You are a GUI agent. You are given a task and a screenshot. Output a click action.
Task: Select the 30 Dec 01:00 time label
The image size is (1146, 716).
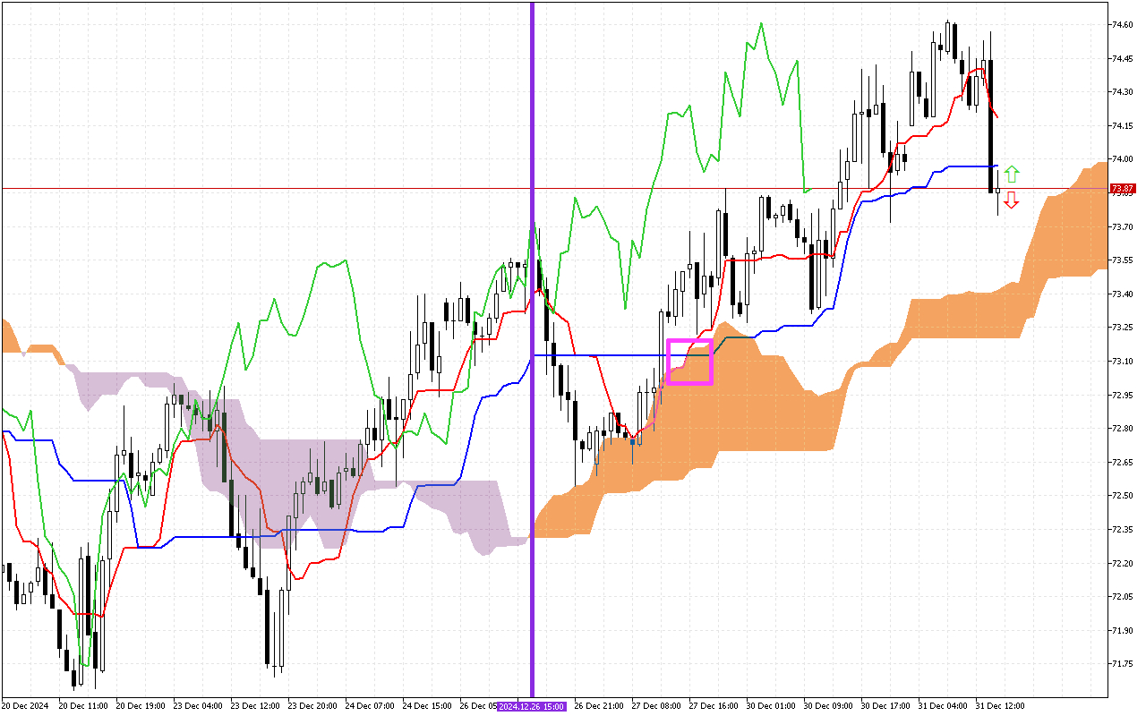[771, 706]
